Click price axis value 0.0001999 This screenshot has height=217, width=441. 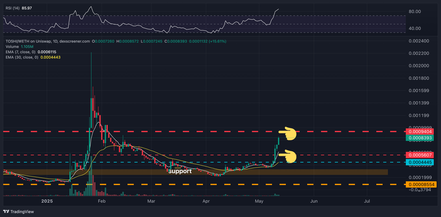click(x=420, y=177)
